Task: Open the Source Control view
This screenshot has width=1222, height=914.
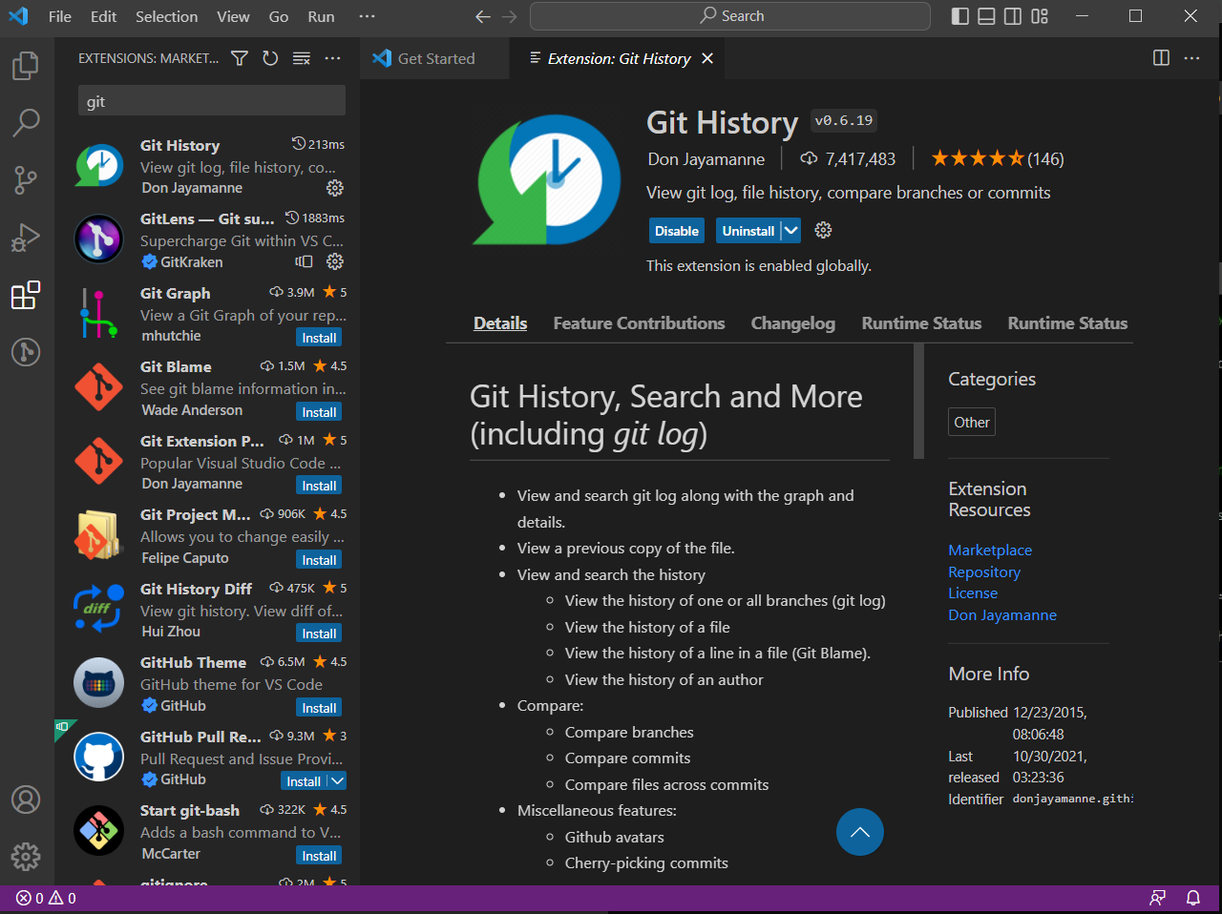Action: pos(26,179)
